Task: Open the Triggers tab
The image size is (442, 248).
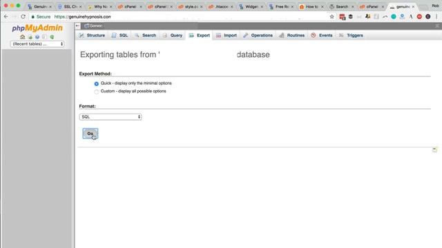Action: click(x=352, y=35)
